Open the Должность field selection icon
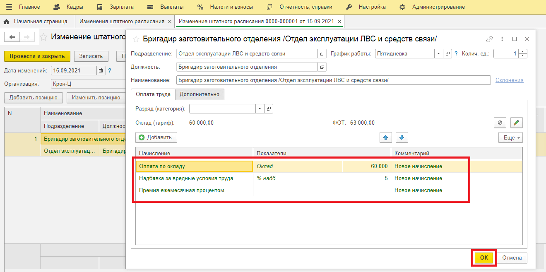Image resolution: width=546 pixels, height=272 pixels. (322, 67)
